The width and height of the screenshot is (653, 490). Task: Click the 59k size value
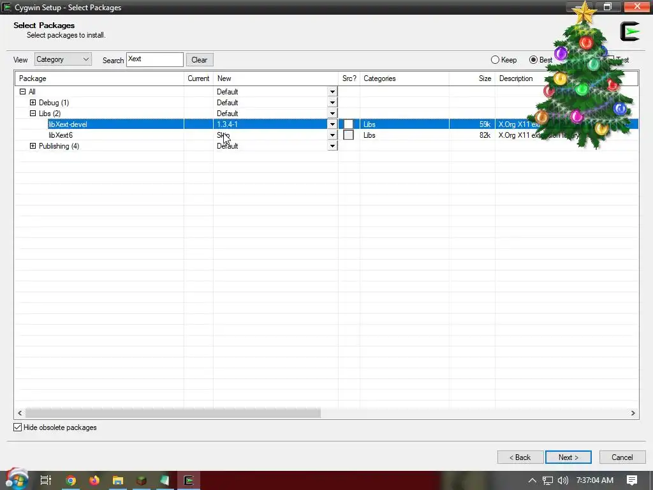point(485,124)
